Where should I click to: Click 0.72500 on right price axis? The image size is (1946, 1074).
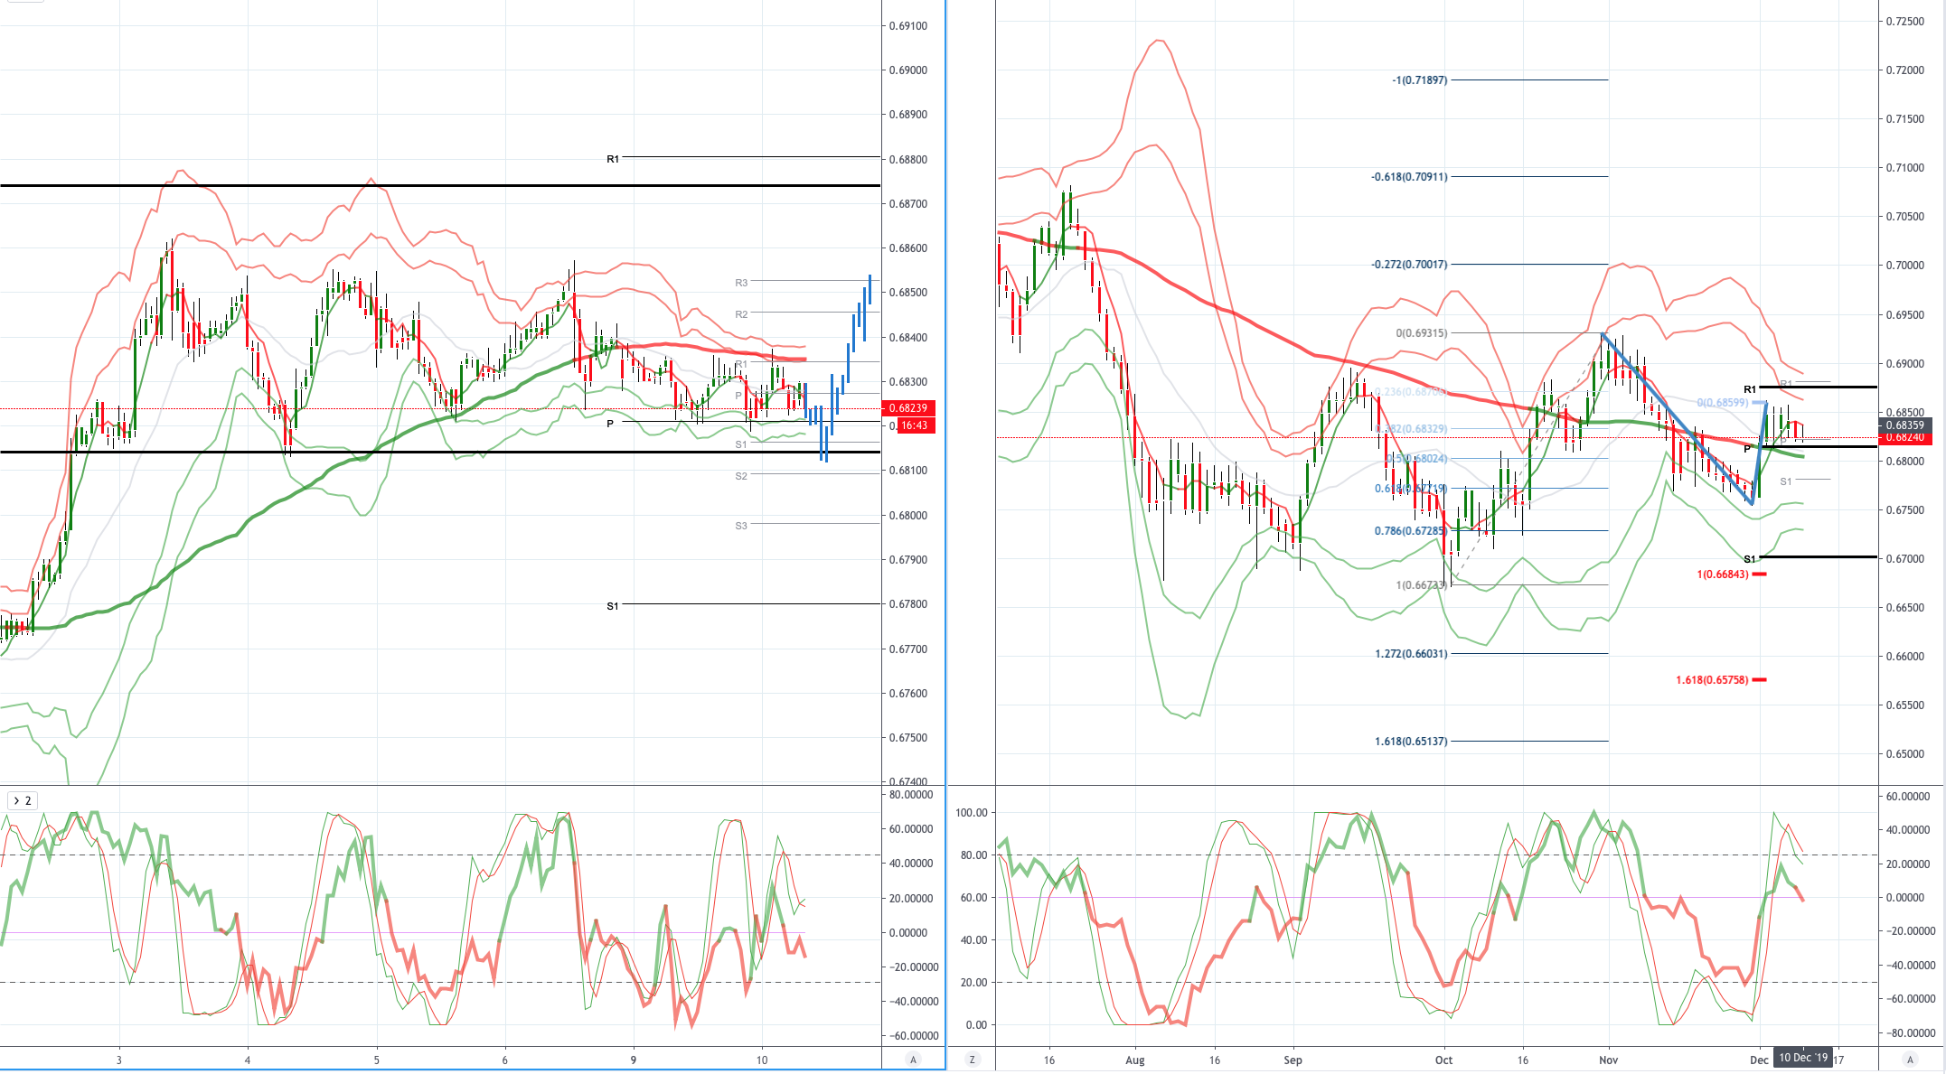click(1905, 22)
